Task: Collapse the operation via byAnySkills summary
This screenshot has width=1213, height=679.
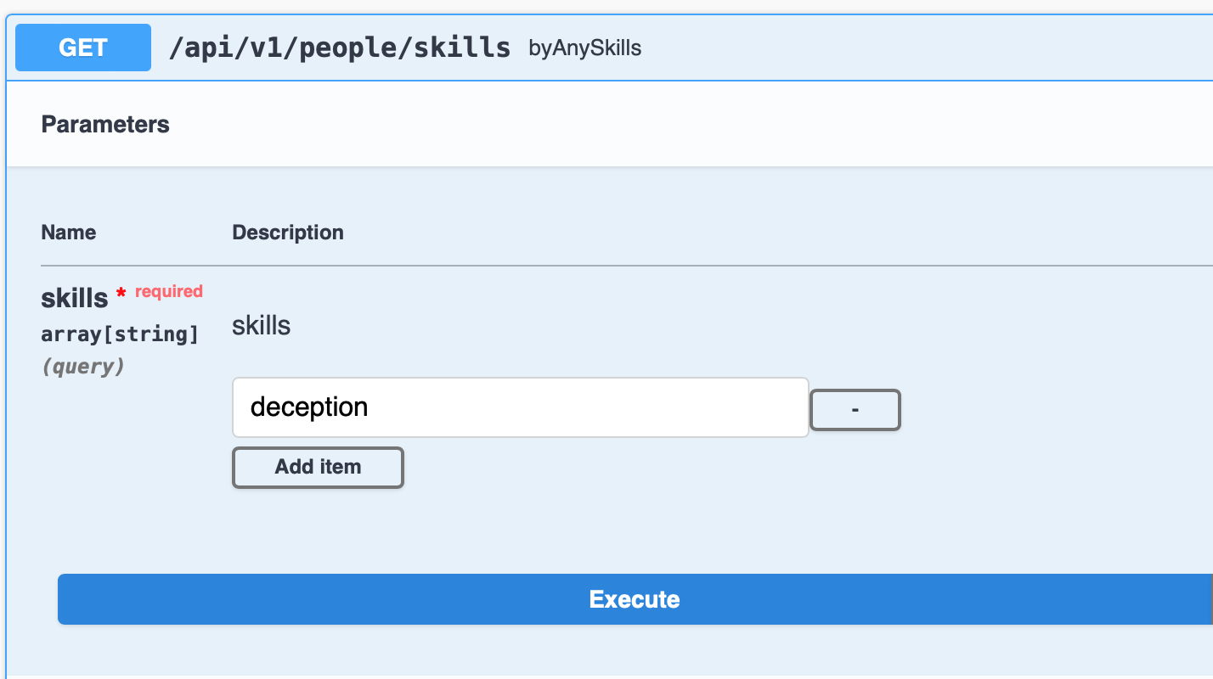Action: (584, 48)
